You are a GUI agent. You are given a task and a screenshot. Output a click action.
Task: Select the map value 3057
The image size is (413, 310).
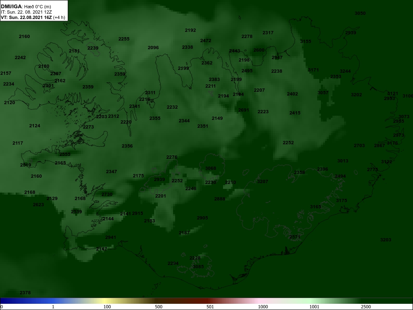point(323,93)
